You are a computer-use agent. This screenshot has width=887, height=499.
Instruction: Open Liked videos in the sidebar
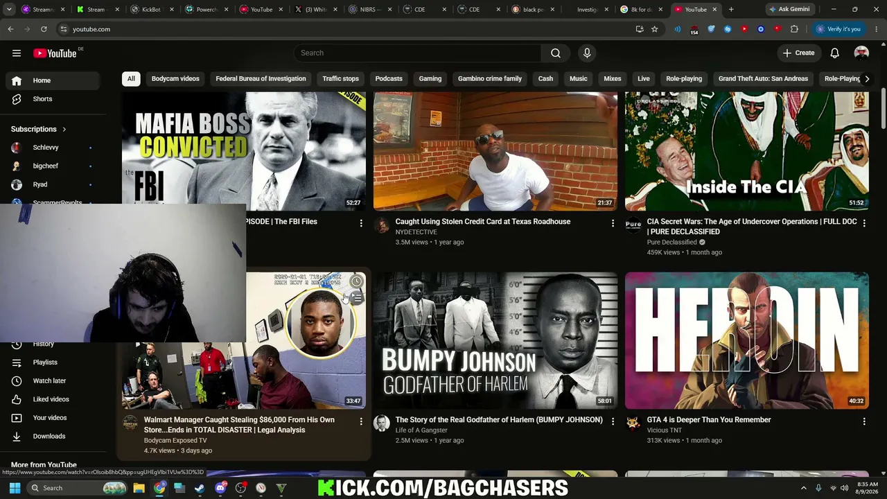[53, 399]
